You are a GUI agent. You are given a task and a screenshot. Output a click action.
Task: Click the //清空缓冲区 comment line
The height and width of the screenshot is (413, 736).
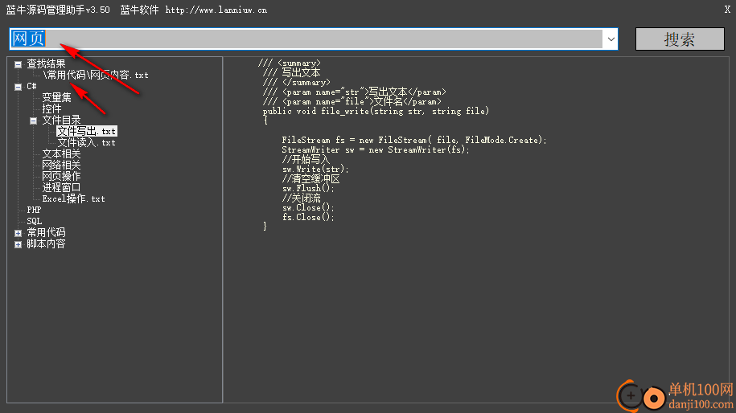click(310, 179)
